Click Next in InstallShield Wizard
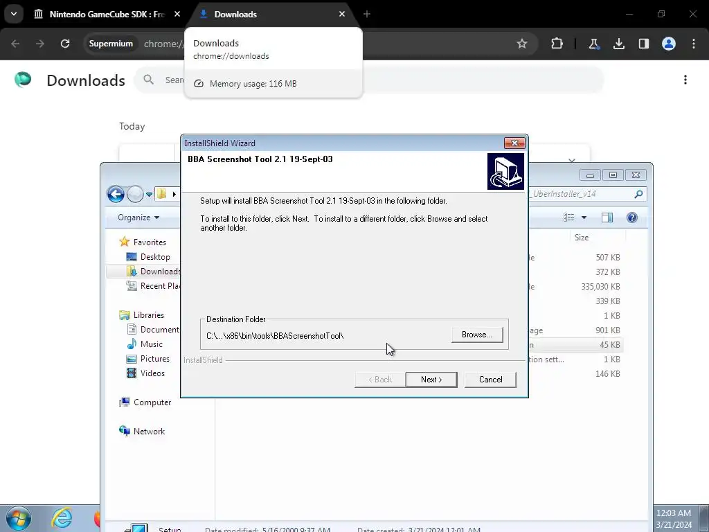Viewport: 709px width, 532px height. pyautogui.click(x=431, y=380)
